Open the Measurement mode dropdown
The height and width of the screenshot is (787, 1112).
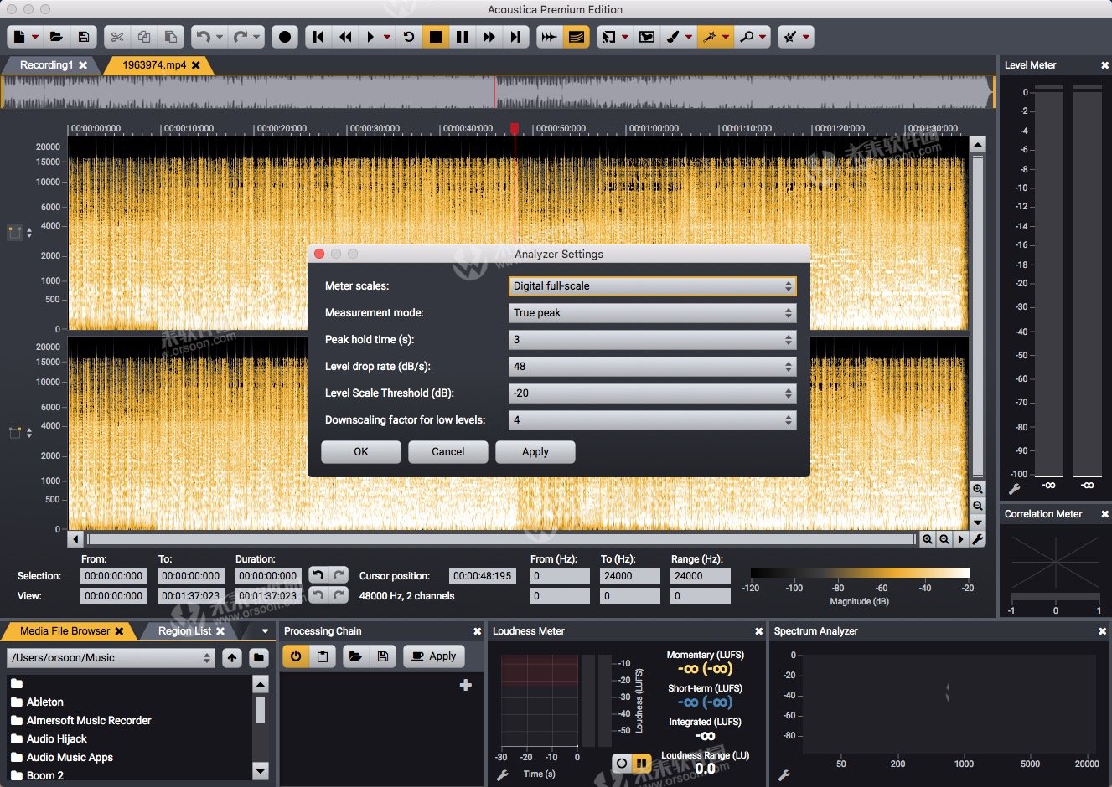click(x=652, y=313)
